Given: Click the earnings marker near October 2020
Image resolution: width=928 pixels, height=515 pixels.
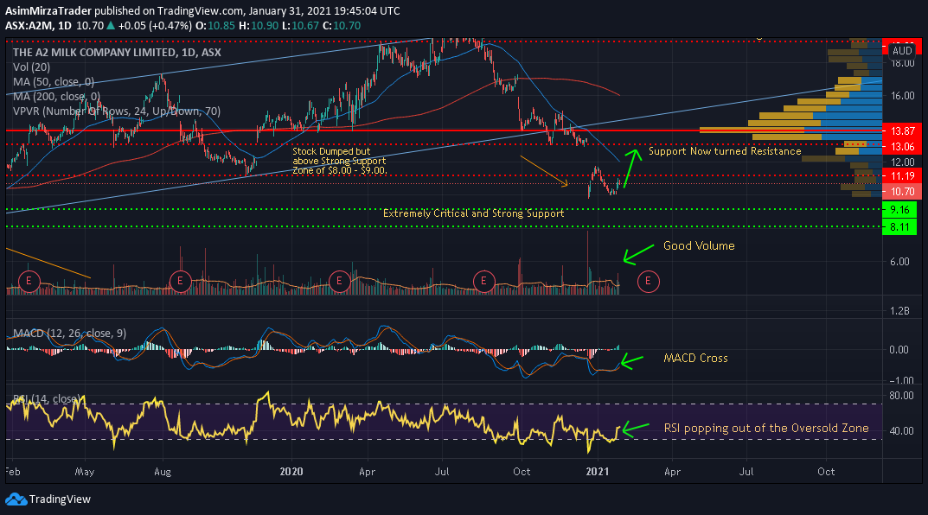Looking at the screenshot, I should pyautogui.click(x=483, y=281).
